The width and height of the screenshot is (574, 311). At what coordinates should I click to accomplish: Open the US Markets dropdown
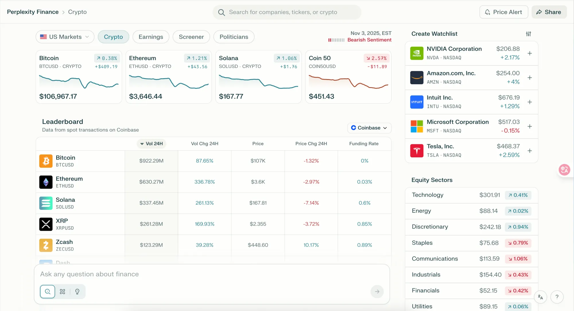(x=65, y=37)
